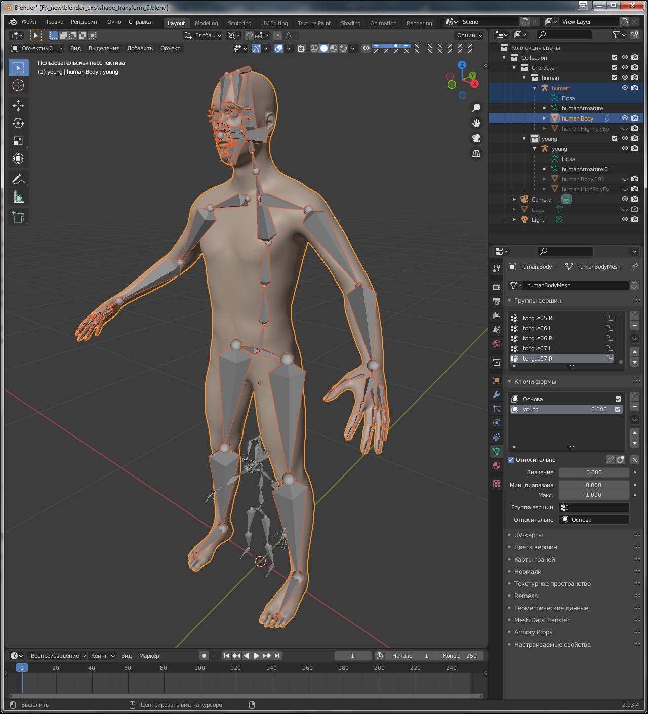Click the pan view hand icon

pyautogui.click(x=476, y=123)
